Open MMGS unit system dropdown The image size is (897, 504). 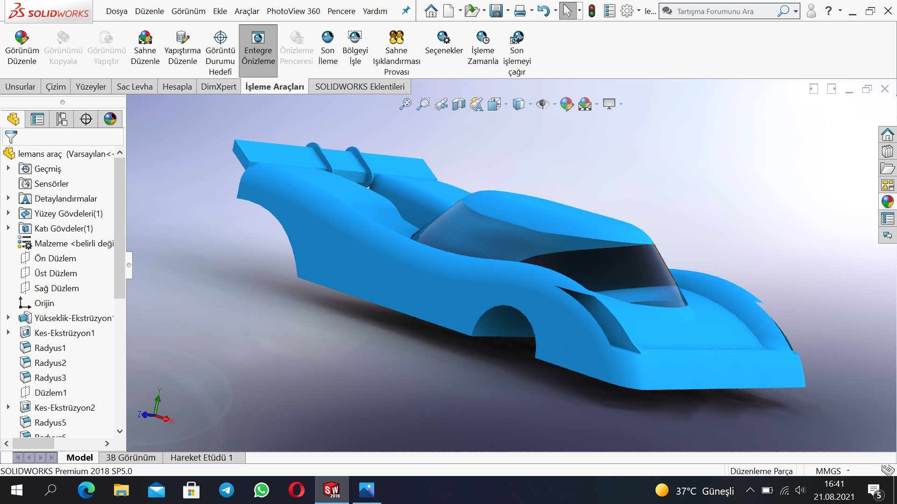(833, 471)
